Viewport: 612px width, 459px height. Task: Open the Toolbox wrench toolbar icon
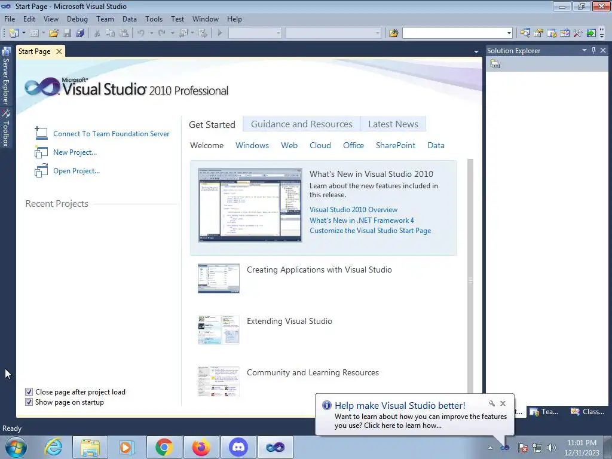(578, 33)
